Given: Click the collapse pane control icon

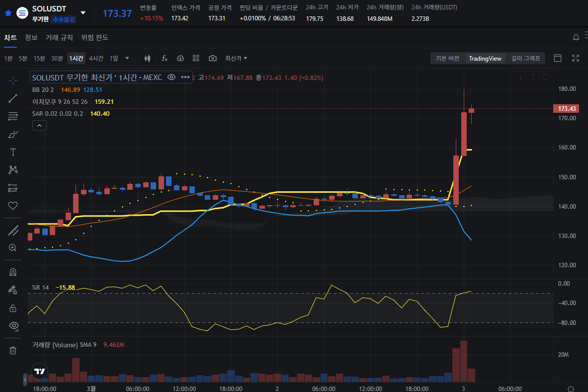Looking at the screenshot, I should coord(533,77).
